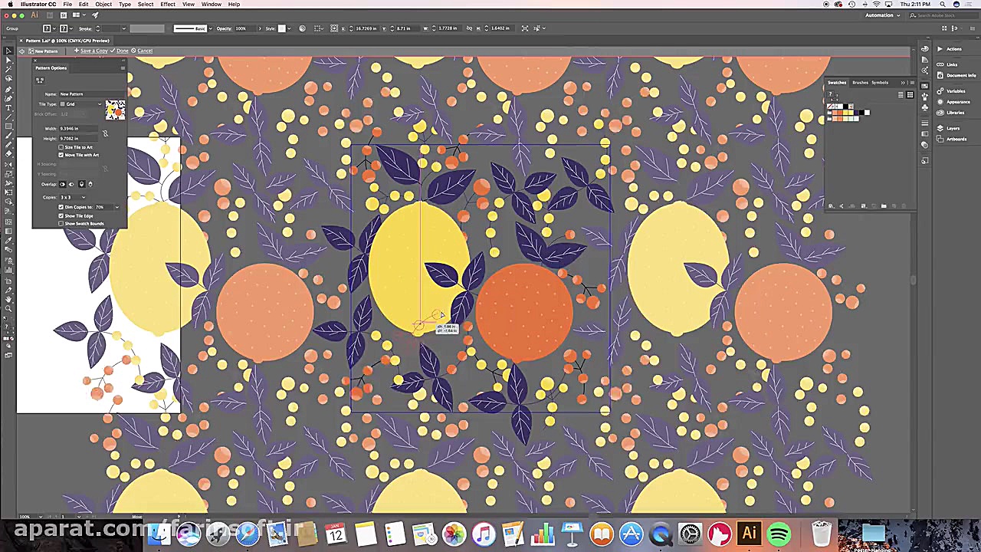Choose the Eraser tool

click(x=8, y=153)
